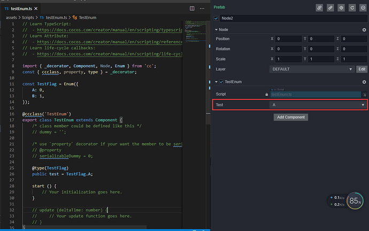
Task: Open the editor more actions ellipsis
Action: pos(202,9)
